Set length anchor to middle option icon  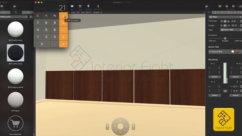(225, 25)
